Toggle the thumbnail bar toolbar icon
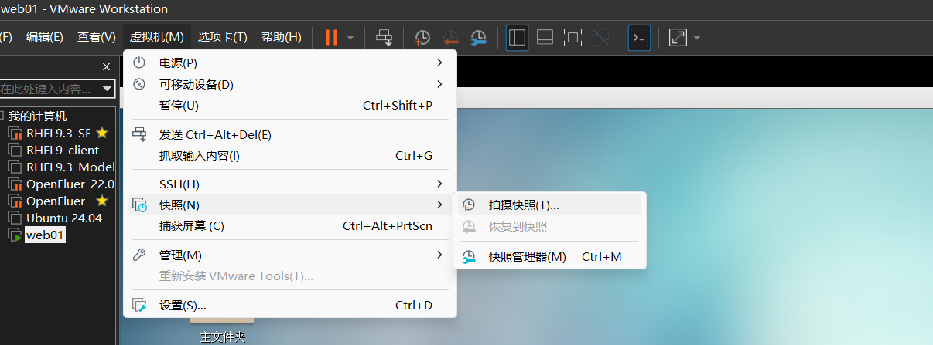Image resolution: width=933 pixels, height=345 pixels. pyautogui.click(x=545, y=37)
